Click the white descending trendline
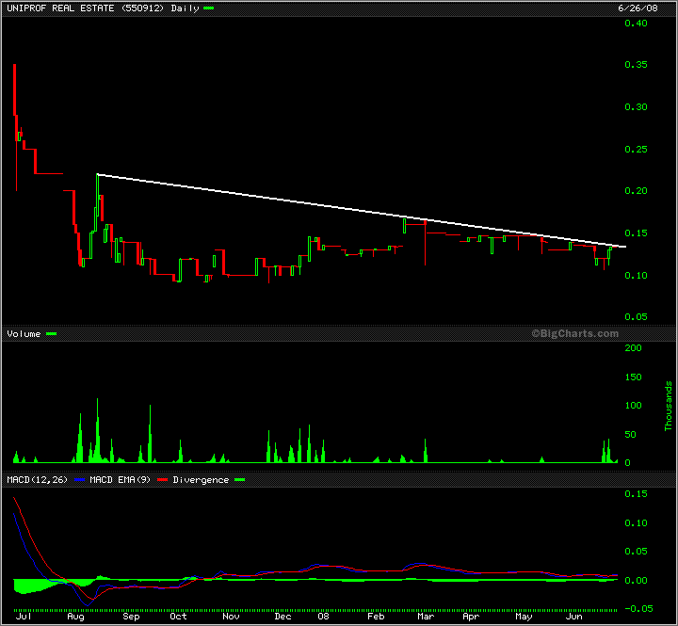This screenshot has height=626, width=678. 362,211
